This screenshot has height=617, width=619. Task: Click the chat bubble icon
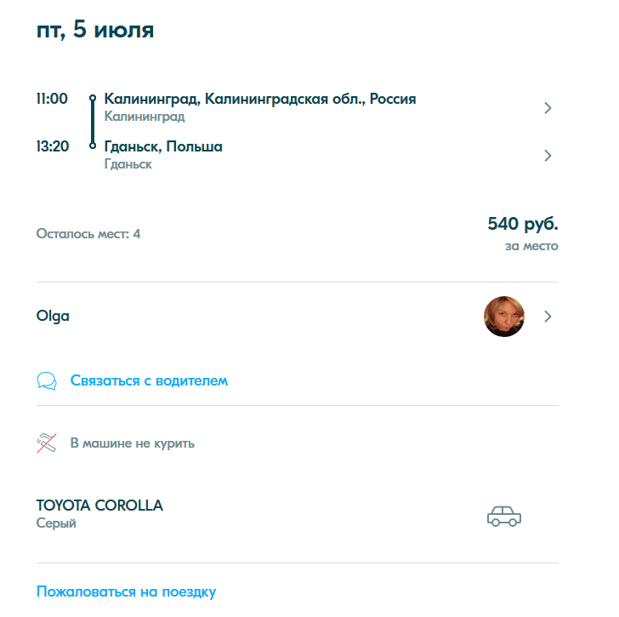click(47, 380)
